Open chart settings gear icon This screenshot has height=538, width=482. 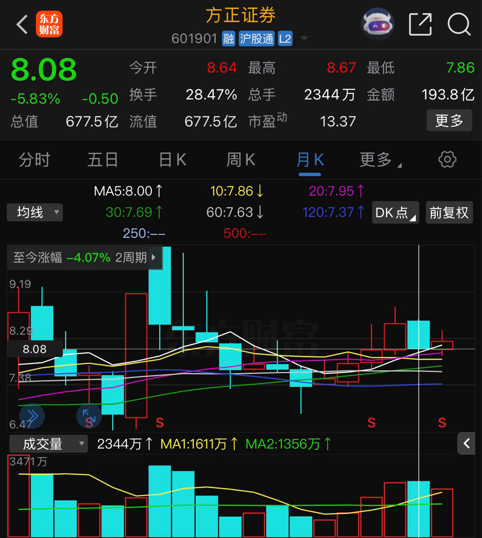(x=447, y=160)
